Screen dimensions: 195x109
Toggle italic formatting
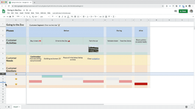click(62, 17)
